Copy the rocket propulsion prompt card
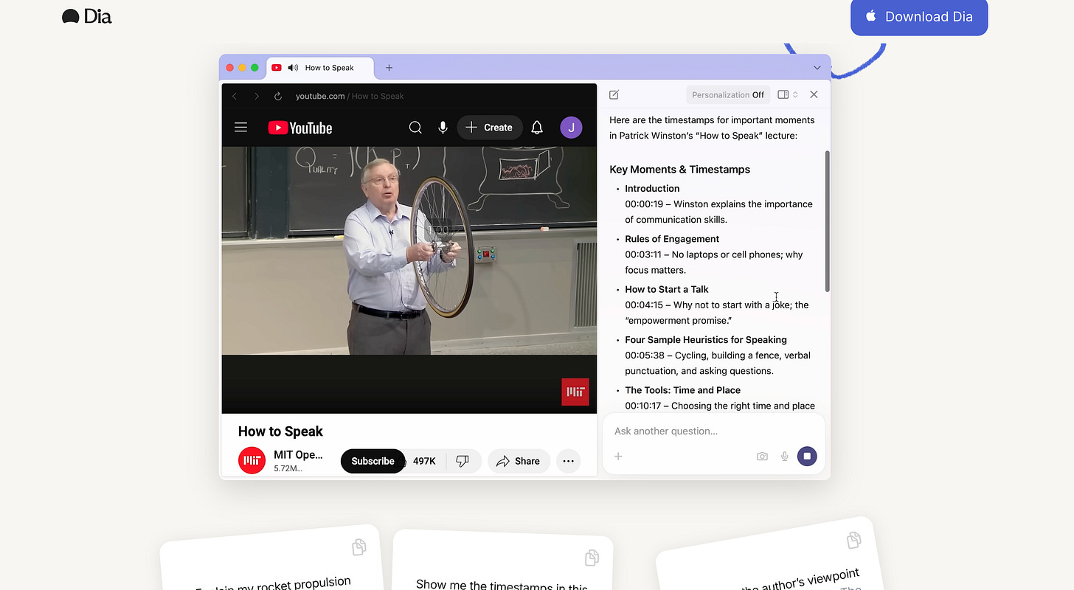1074x590 pixels. pos(359,546)
